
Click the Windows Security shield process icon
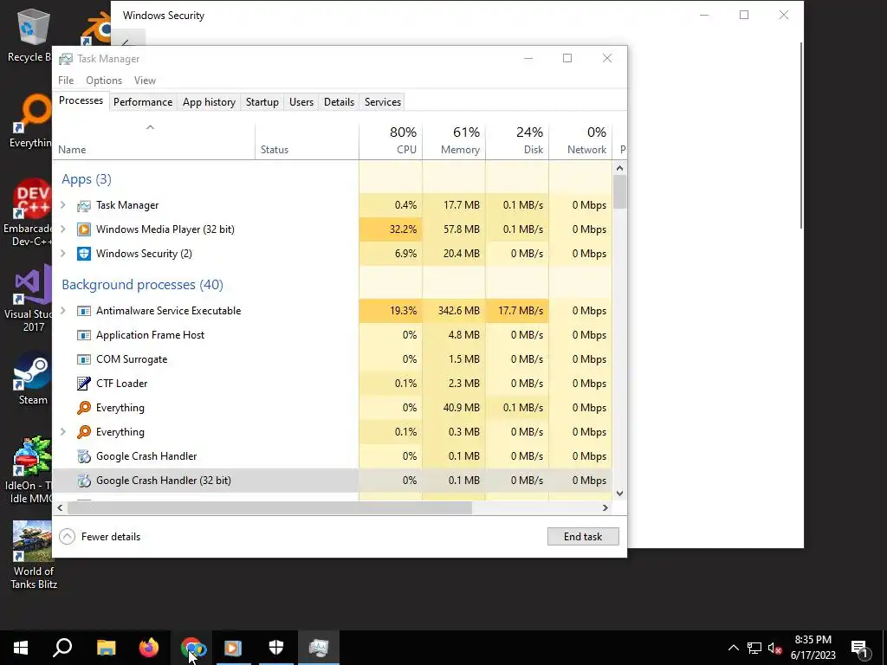coord(84,254)
